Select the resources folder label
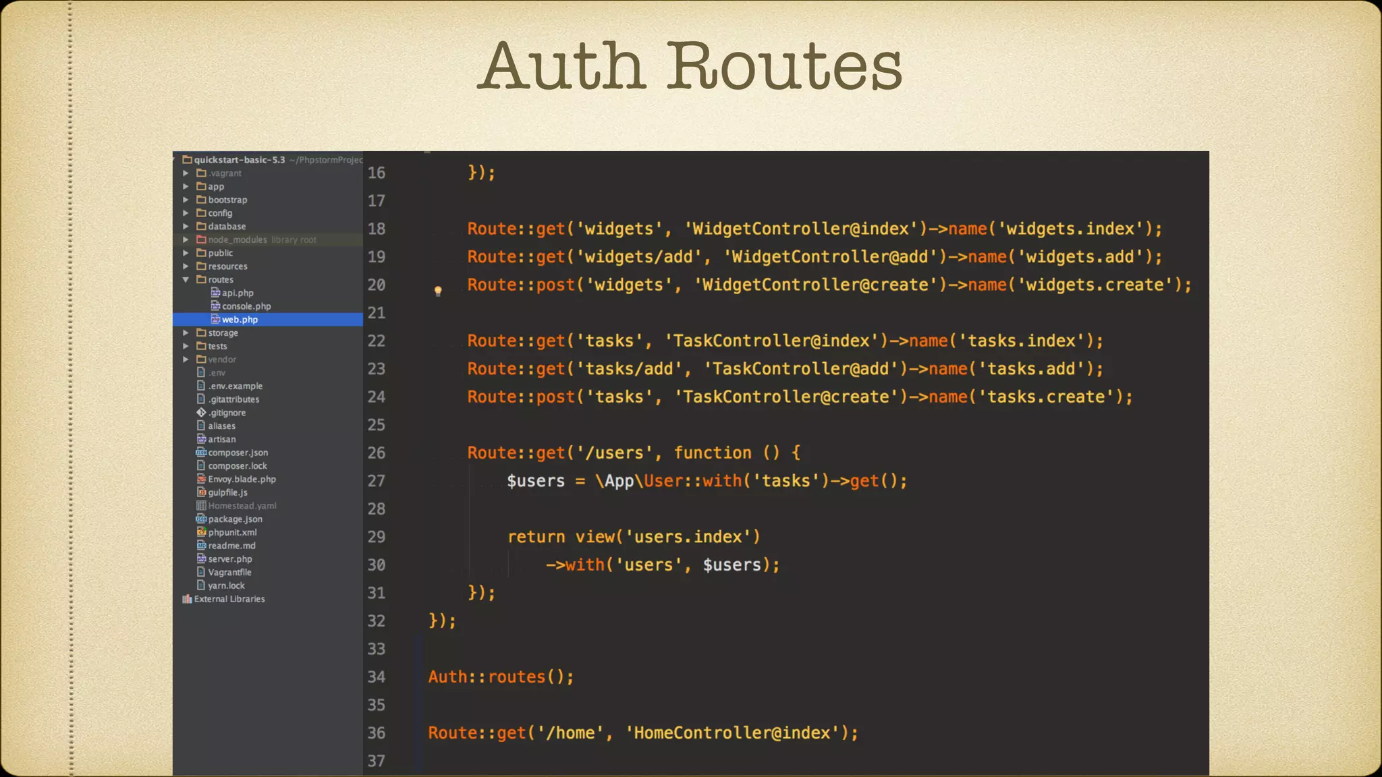The height and width of the screenshot is (777, 1382). pyautogui.click(x=227, y=266)
